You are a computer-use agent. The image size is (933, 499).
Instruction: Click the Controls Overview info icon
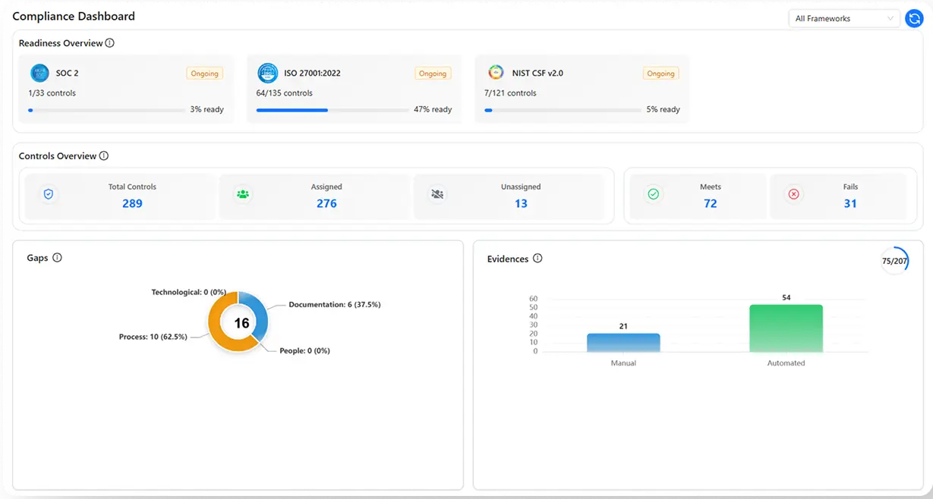[x=104, y=156]
